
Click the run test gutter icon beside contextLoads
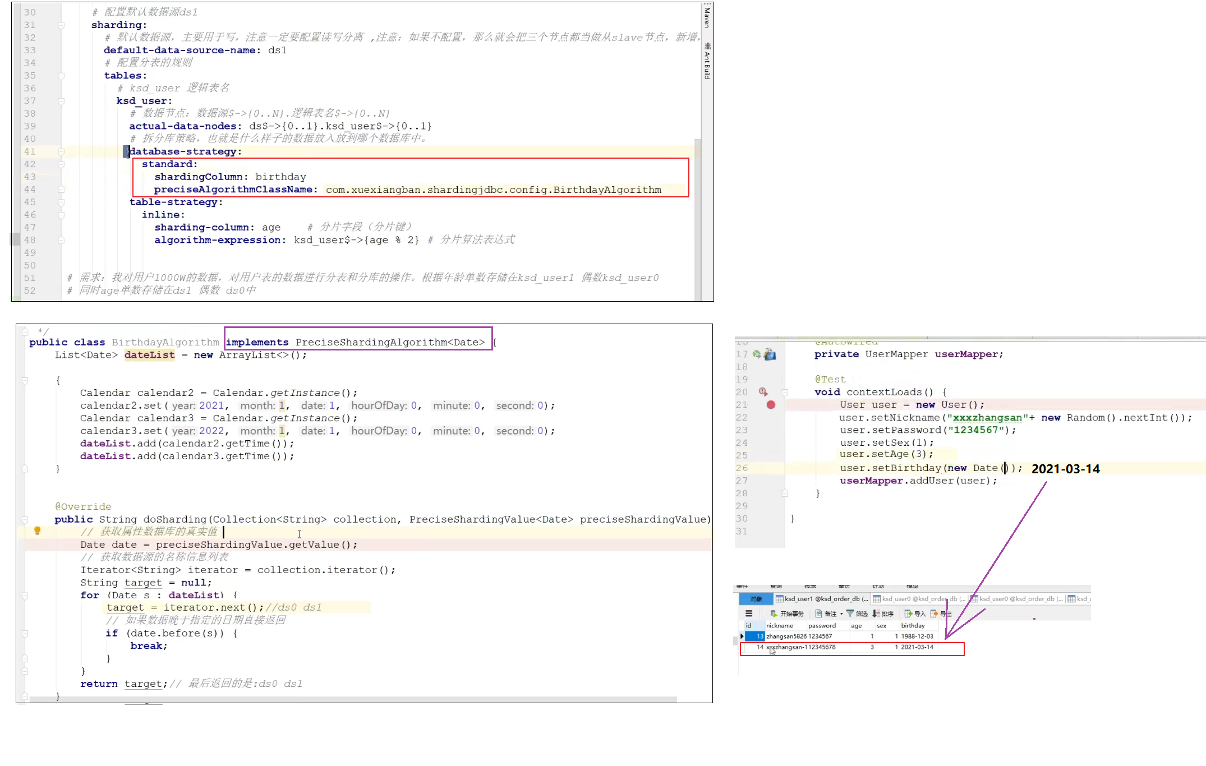click(763, 392)
